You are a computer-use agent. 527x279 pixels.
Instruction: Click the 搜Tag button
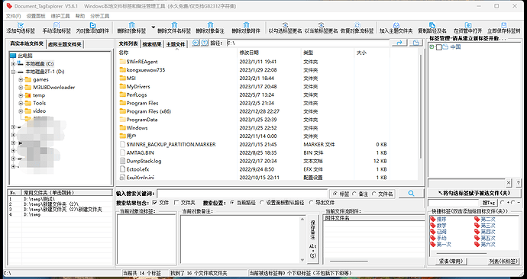click(x=489, y=203)
